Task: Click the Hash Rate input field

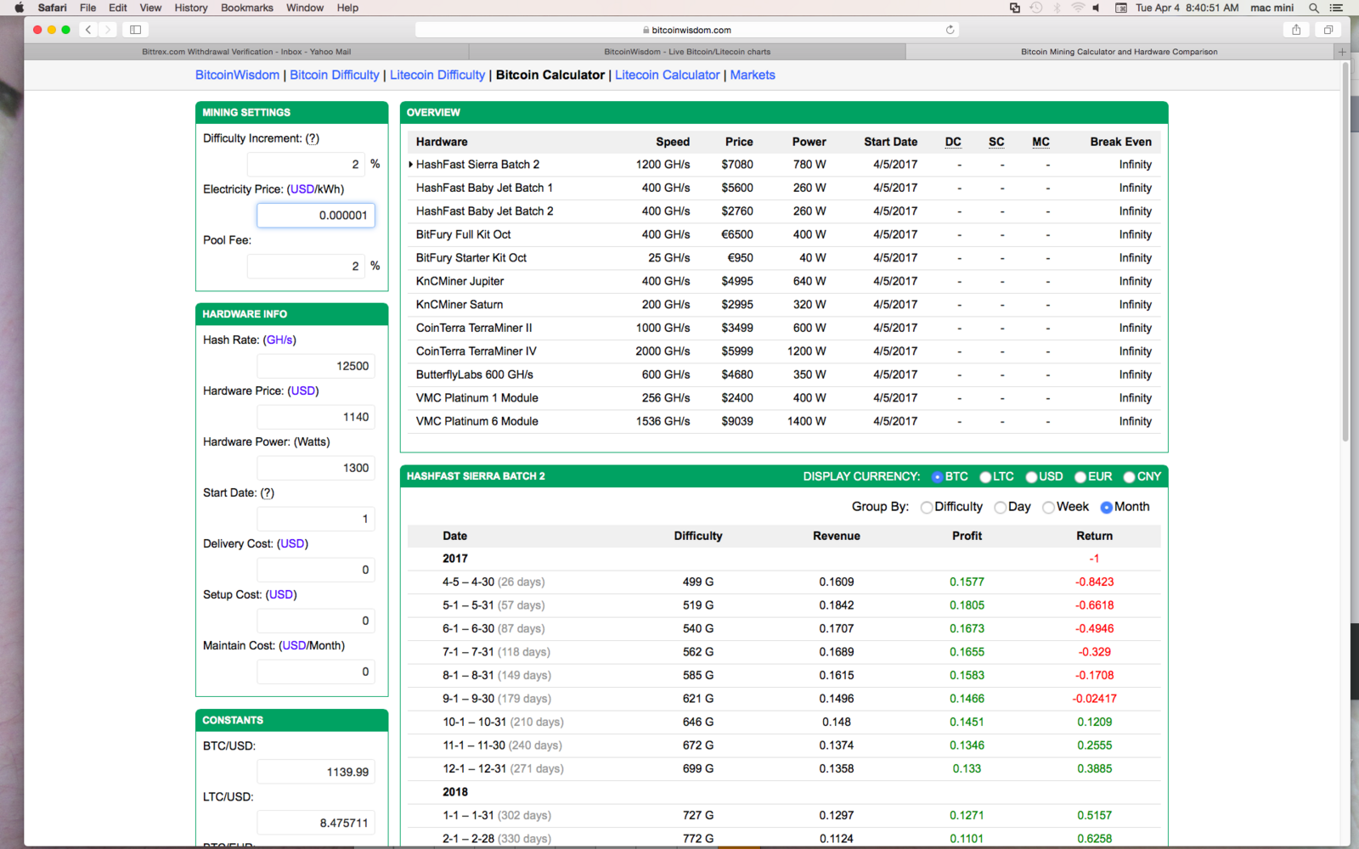Action: [316, 366]
